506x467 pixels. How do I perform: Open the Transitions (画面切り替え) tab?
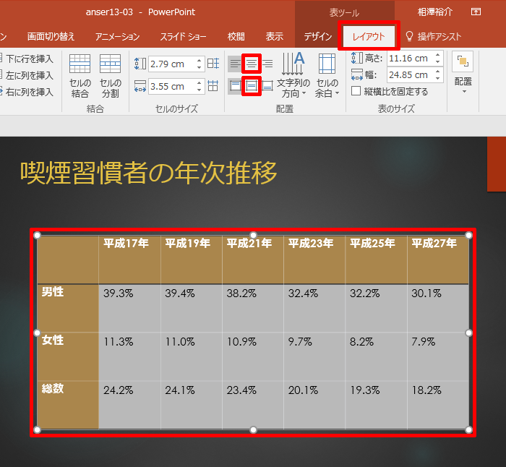coord(51,36)
